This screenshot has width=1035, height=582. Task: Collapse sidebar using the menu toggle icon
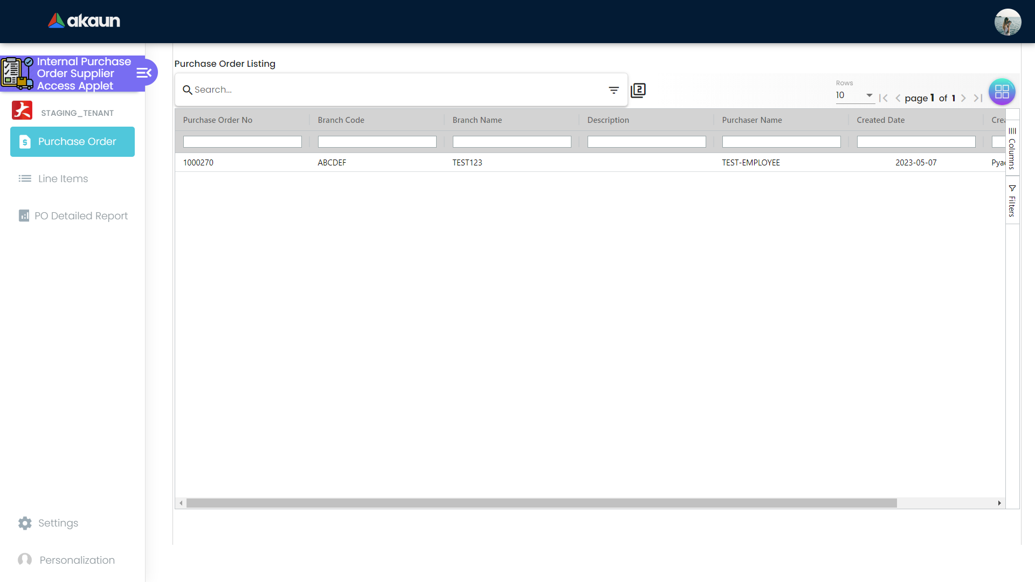[143, 73]
